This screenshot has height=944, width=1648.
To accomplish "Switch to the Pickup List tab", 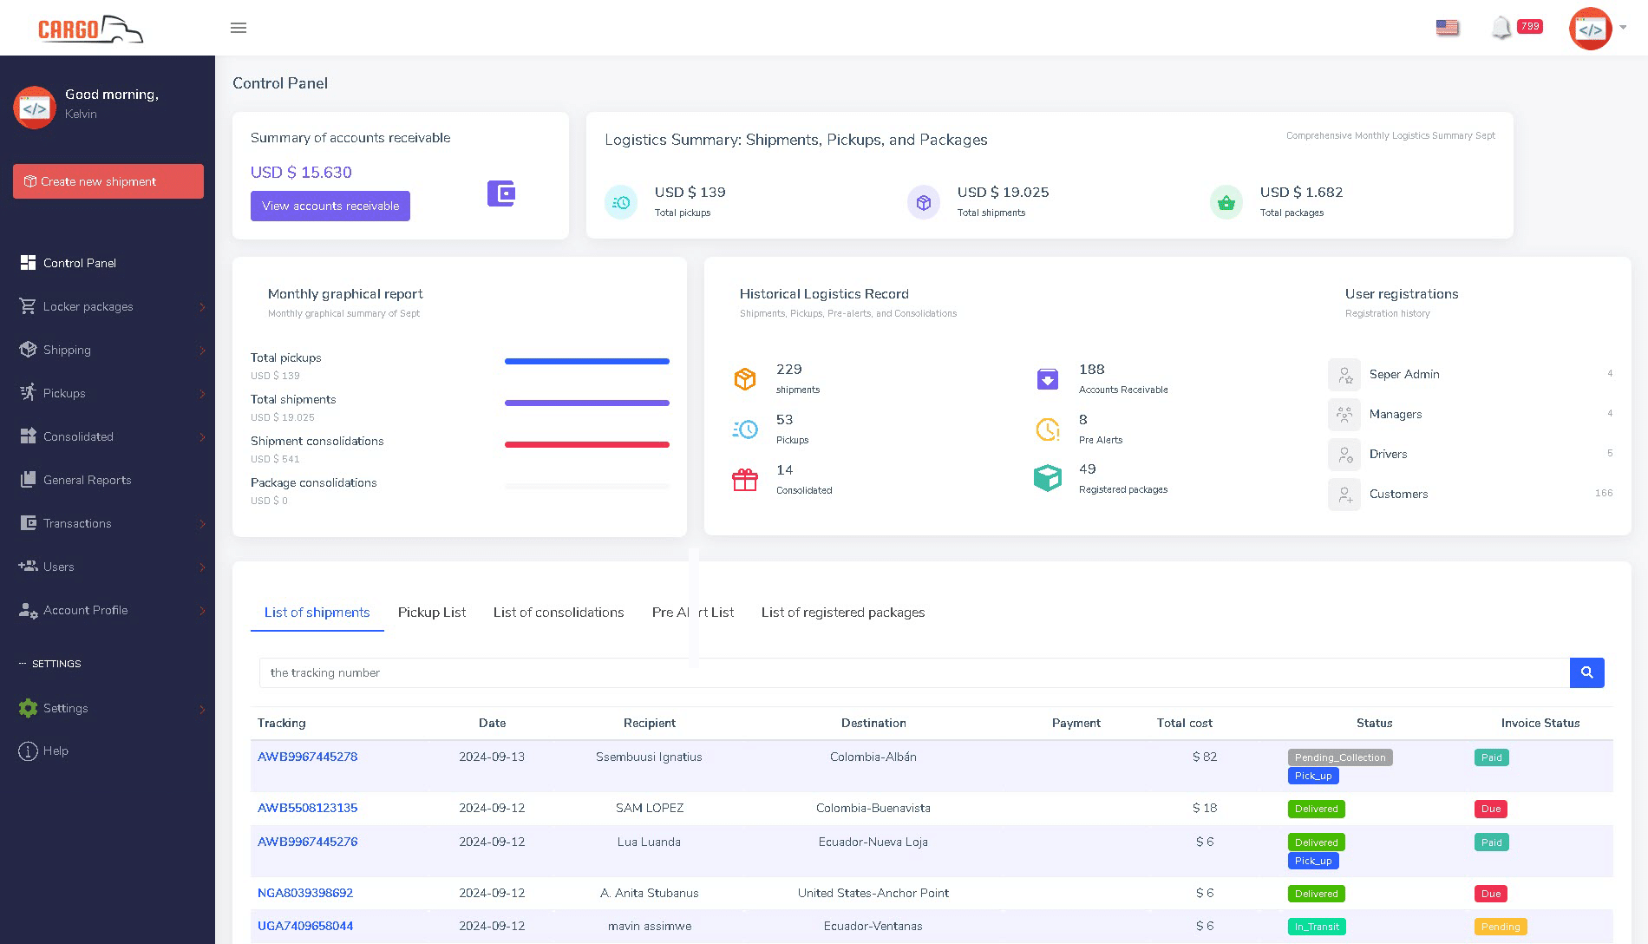I will (431, 613).
